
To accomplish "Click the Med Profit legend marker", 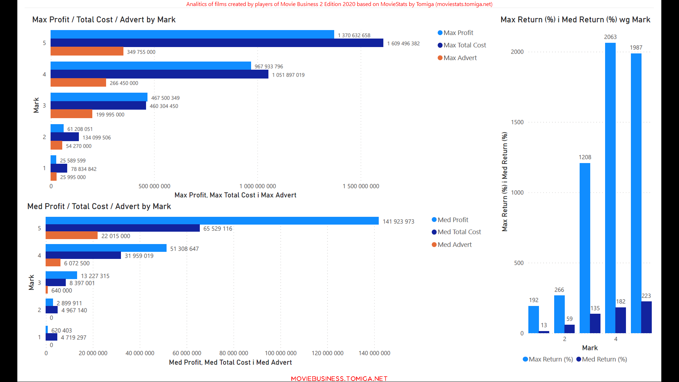I will pyautogui.click(x=434, y=220).
